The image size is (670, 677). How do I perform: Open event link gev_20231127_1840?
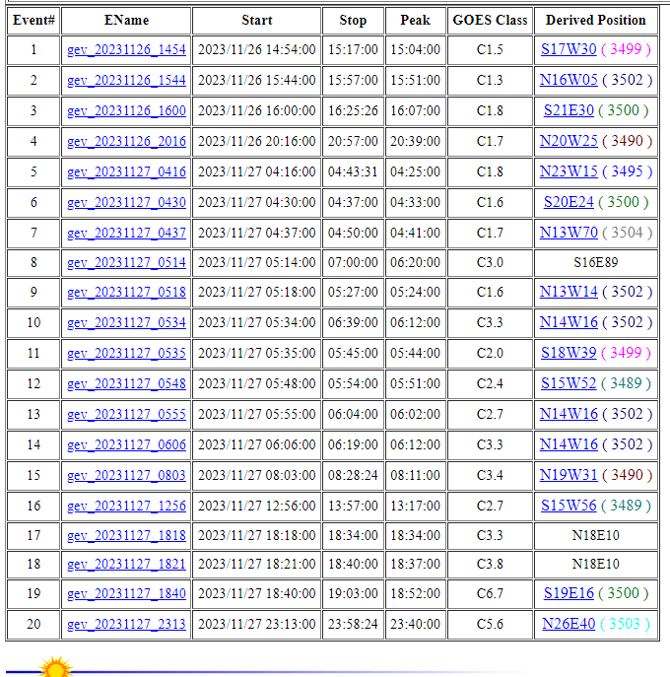[126, 594]
